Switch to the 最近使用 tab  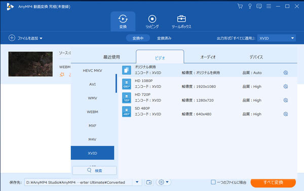coord(111,57)
